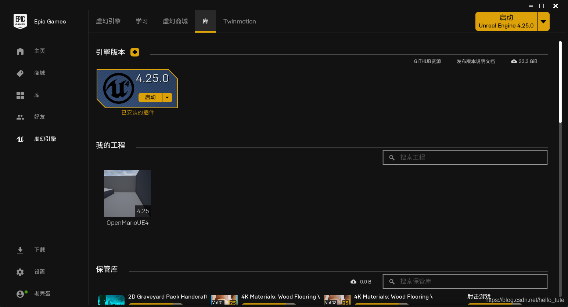Open the 已安装的插件 link
The height and width of the screenshot is (307, 568).
pyautogui.click(x=138, y=113)
